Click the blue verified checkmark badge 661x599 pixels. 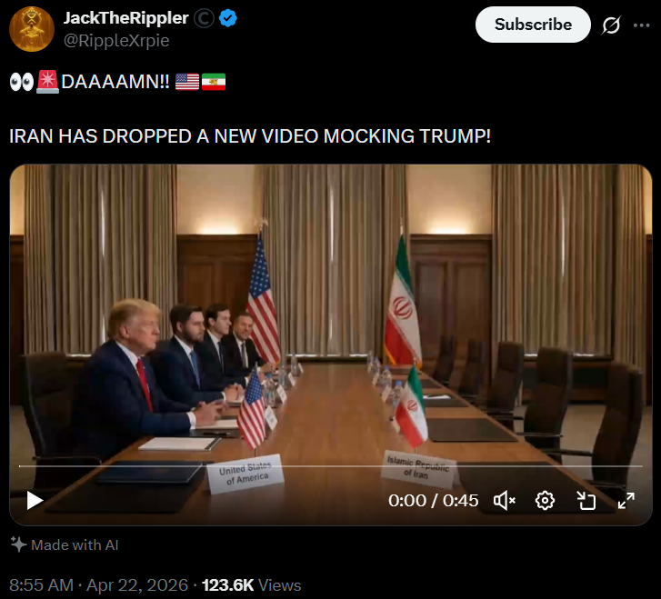[228, 18]
